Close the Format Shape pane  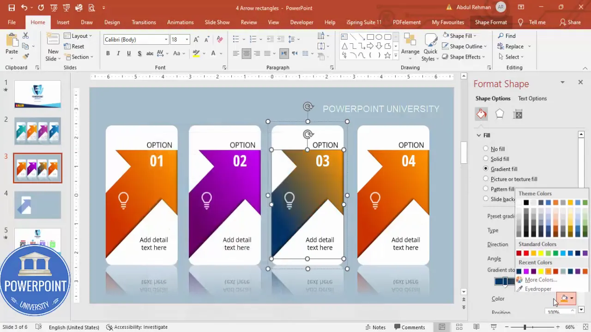point(580,82)
